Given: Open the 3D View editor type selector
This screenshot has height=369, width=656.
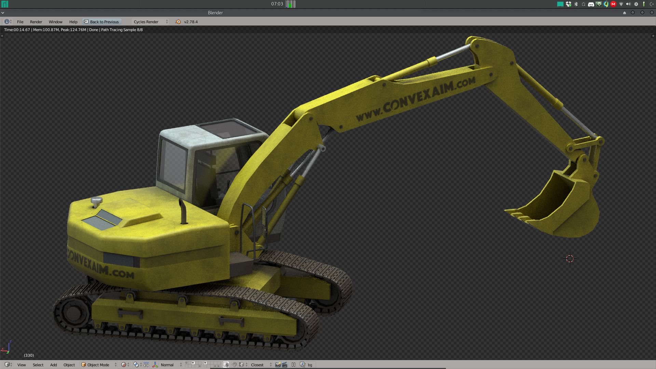Looking at the screenshot, I should coord(8,365).
